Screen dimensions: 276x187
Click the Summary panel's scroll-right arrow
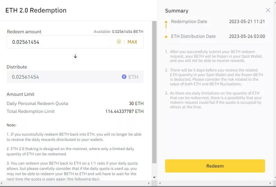(273, 183)
